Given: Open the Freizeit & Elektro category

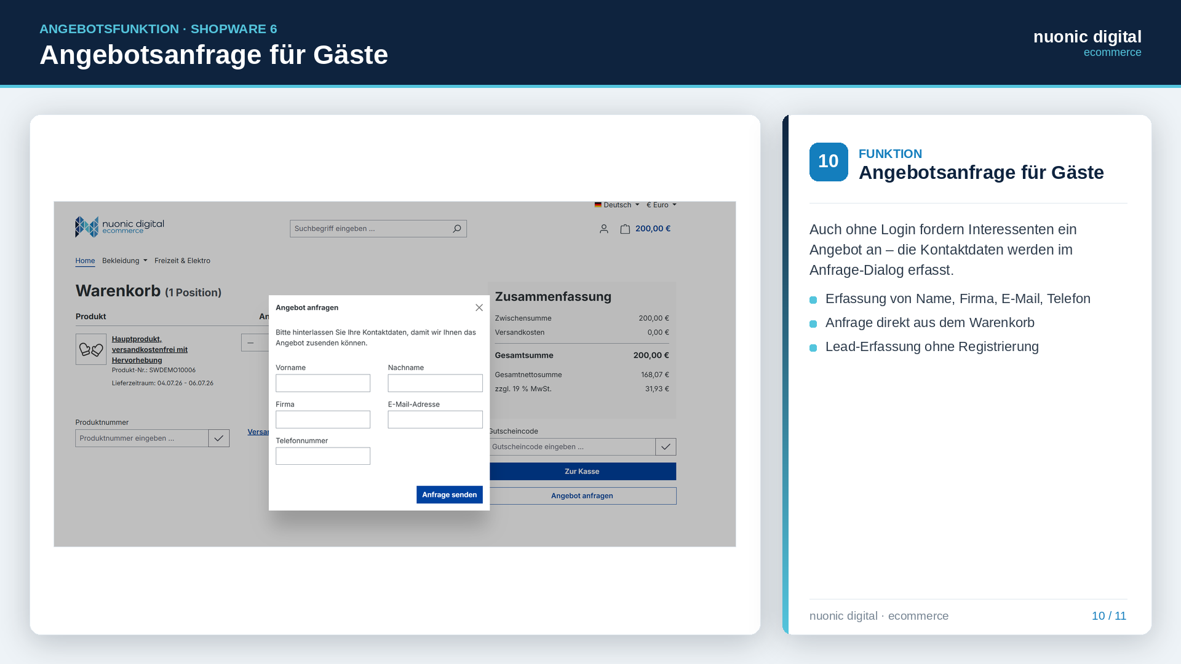Looking at the screenshot, I should pyautogui.click(x=182, y=261).
